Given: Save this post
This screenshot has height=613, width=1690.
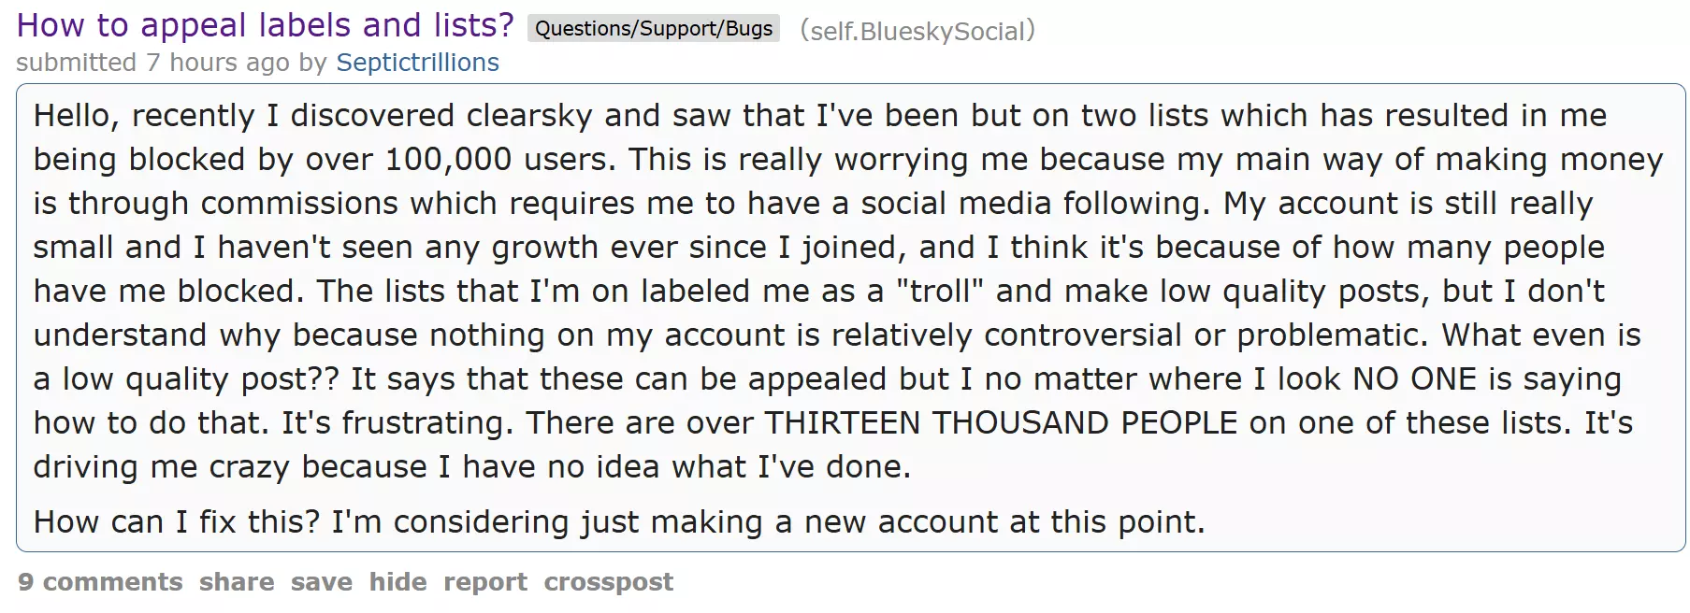Looking at the screenshot, I should point(321,582).
